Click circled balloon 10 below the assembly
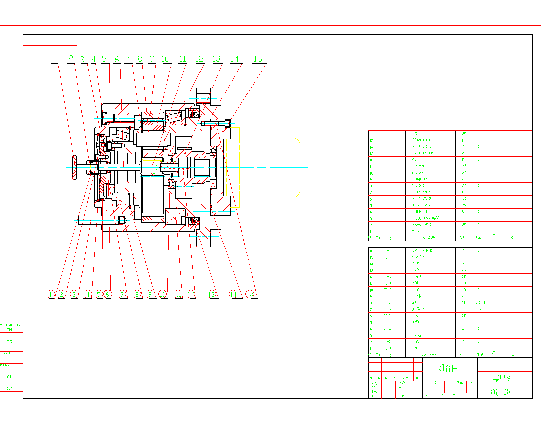This screenshot has width=541, height=433. tap(163, 294)
